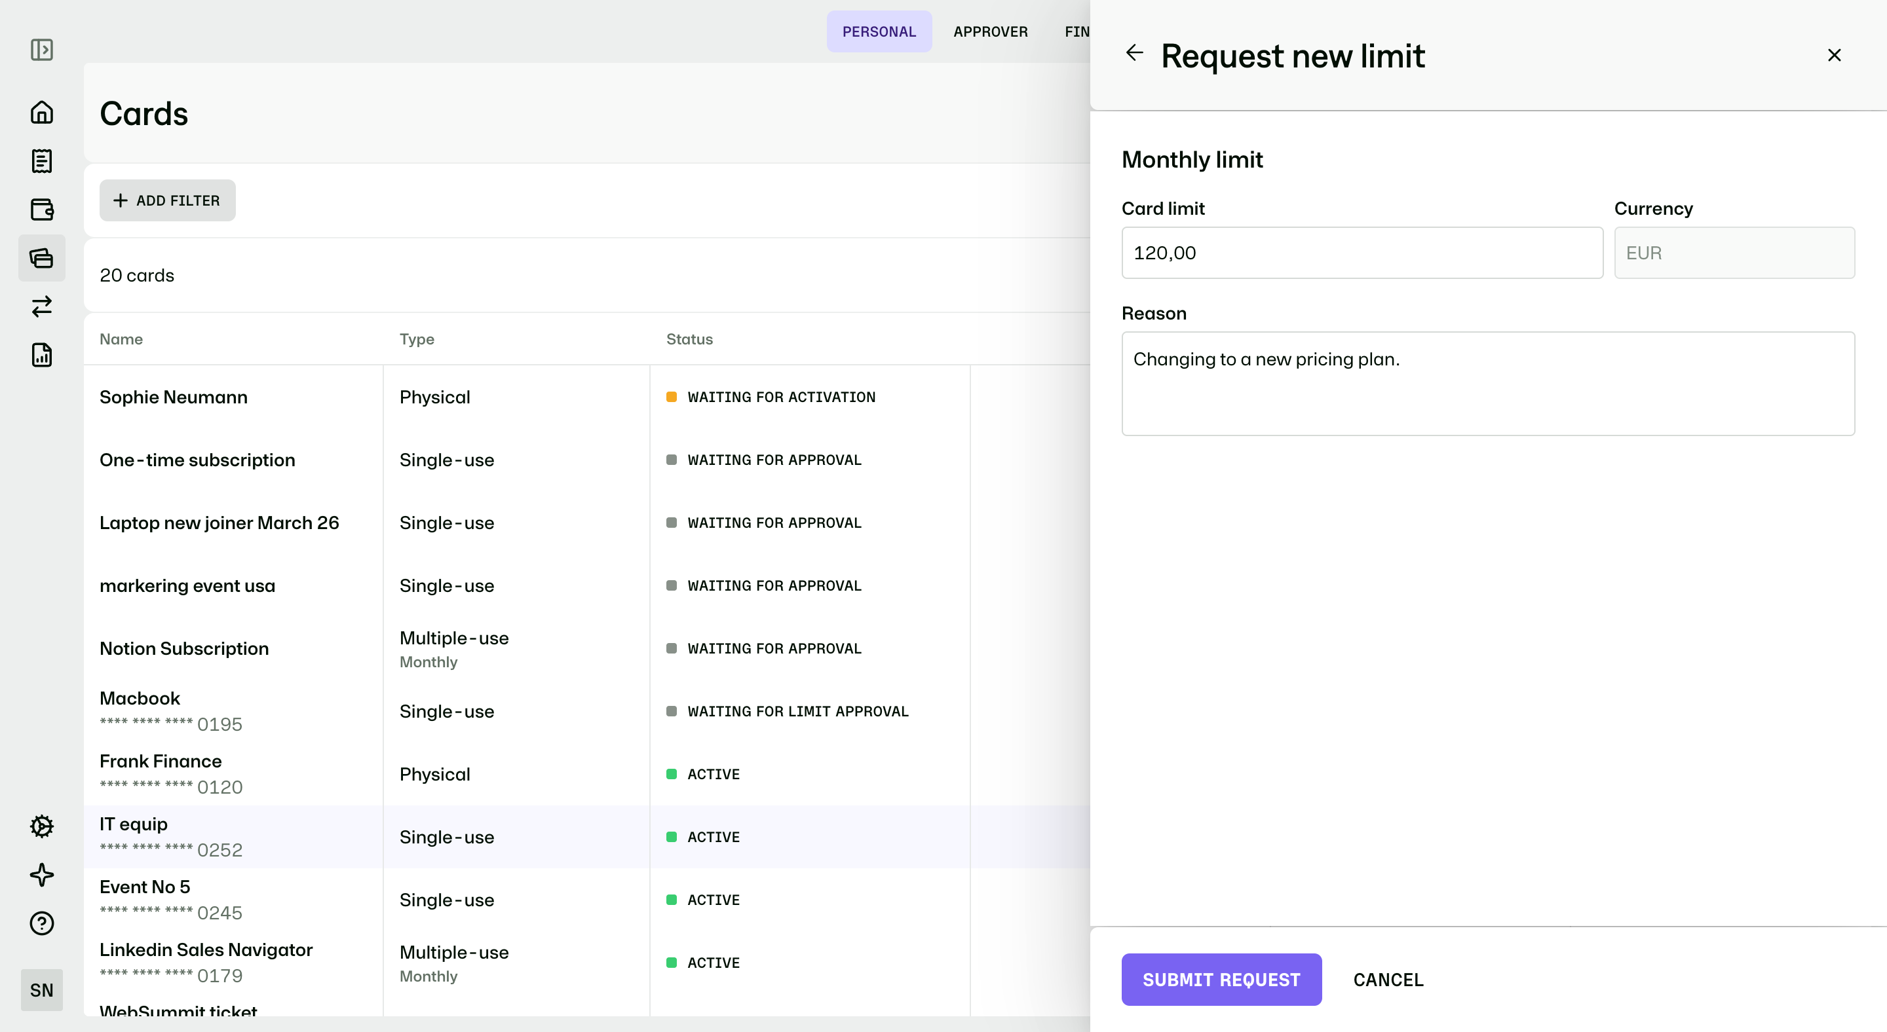Switch to the APPROVER tab
The width and height of the screenshot is (1887, 1032).
(x=991, y=31)
